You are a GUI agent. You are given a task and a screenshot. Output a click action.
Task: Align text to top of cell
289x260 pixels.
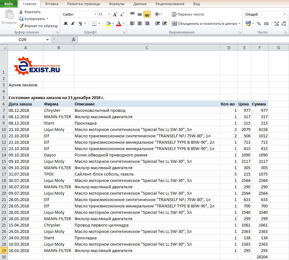132,14
